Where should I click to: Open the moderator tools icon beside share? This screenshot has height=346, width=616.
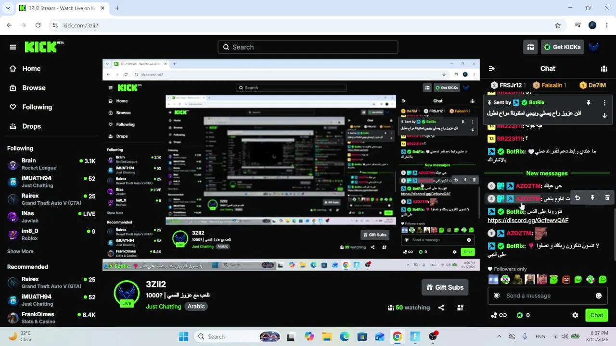click(x=460, y=308)
